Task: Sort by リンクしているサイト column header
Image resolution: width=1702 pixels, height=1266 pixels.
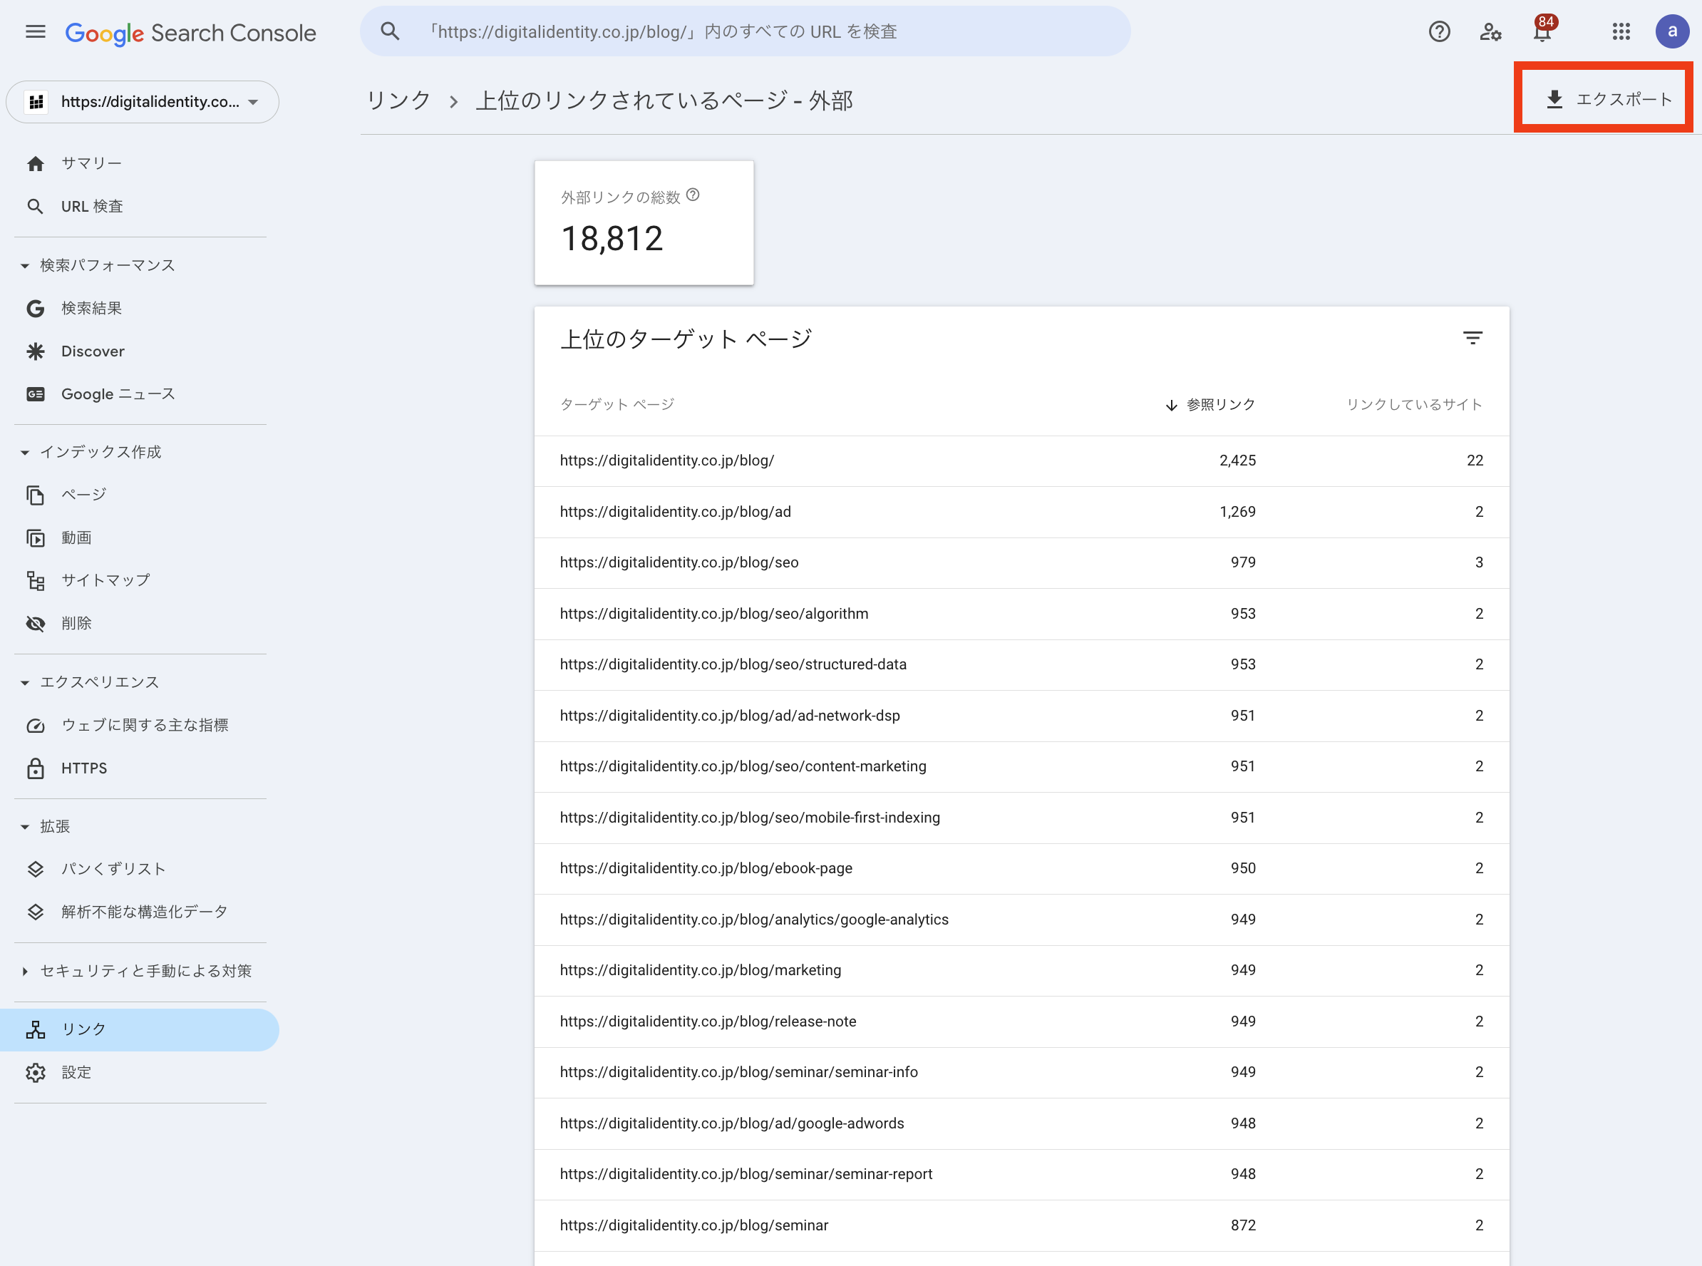Action: click(1415, 405)
